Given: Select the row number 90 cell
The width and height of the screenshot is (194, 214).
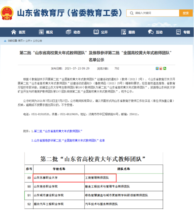Looking at the screenshot, I should (29, 186).
